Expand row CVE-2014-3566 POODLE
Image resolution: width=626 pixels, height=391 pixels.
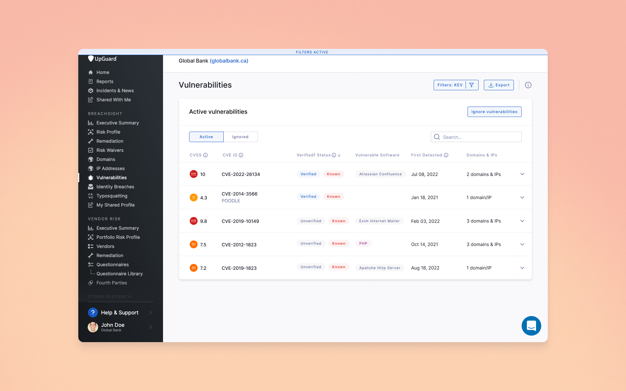[522, 197]
